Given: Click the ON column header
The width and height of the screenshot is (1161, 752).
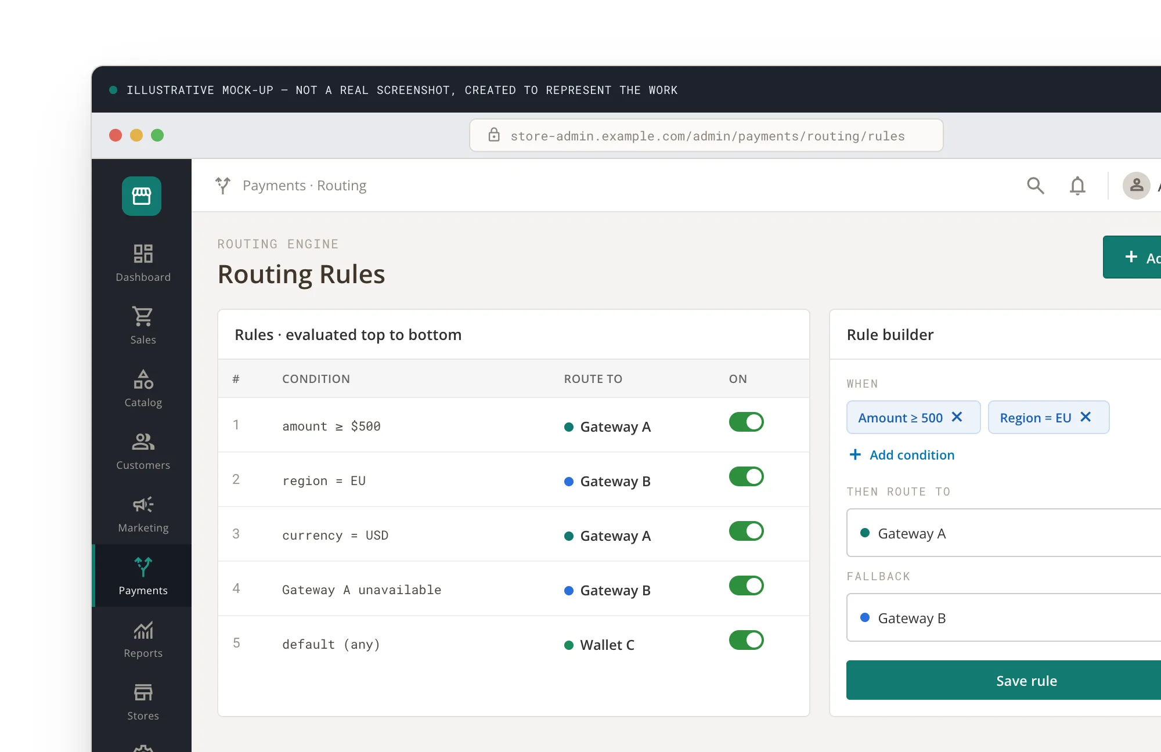Looking at the screenshot, I should (738, 379).
